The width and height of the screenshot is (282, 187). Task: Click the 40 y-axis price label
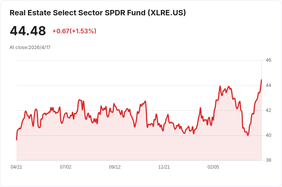coord(268,135)
